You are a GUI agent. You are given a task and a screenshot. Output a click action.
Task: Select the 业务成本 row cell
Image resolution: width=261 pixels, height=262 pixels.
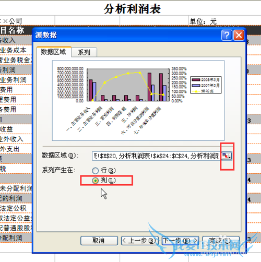click(x=16, y=50)
